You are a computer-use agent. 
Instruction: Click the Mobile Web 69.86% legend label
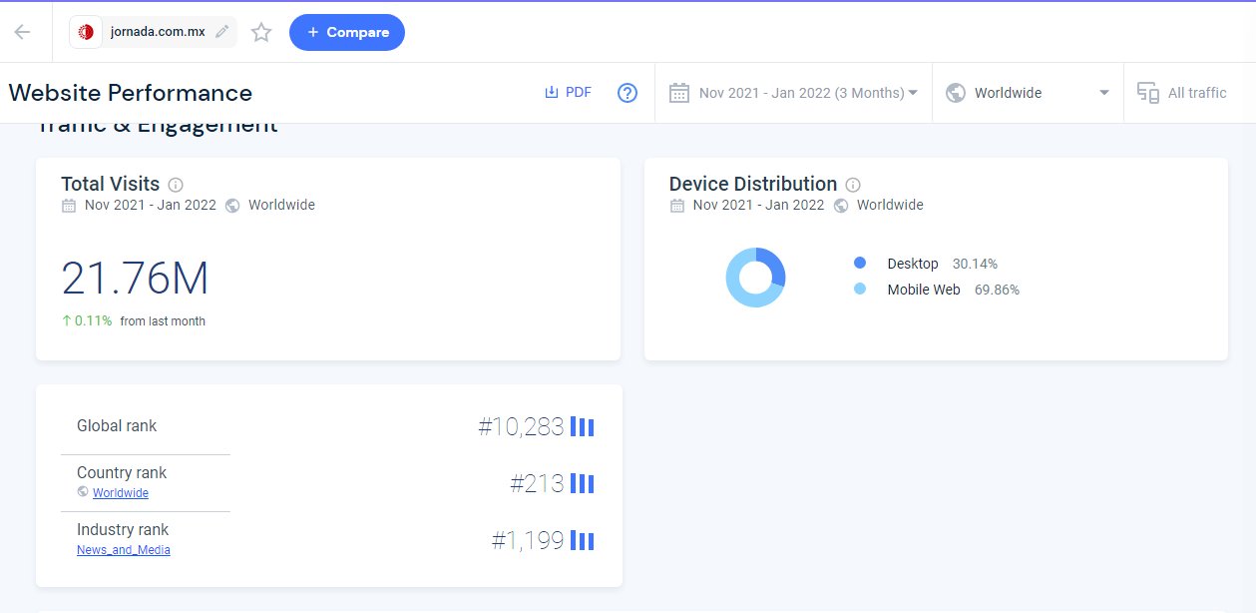(x=953, y=290)
